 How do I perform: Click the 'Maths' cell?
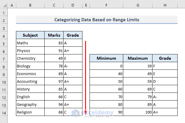(30, 43)
